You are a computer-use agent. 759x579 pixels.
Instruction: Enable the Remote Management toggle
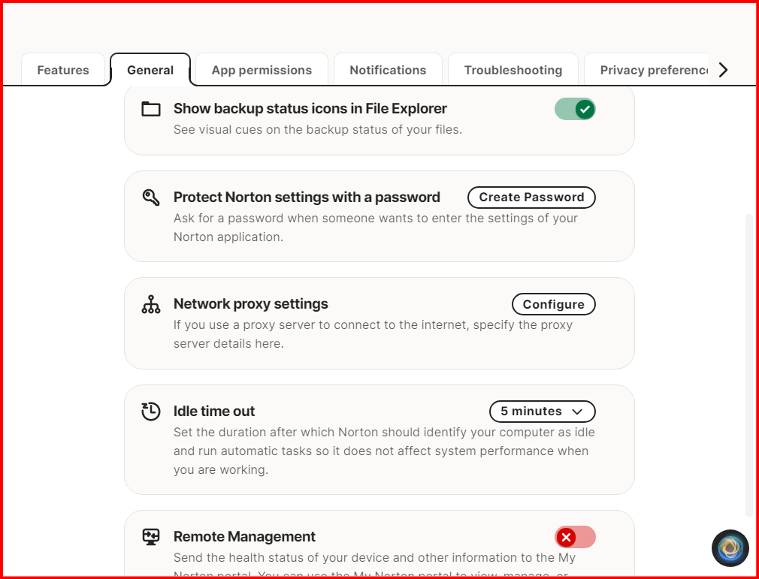pyautogui.click(x=575, y=537)
